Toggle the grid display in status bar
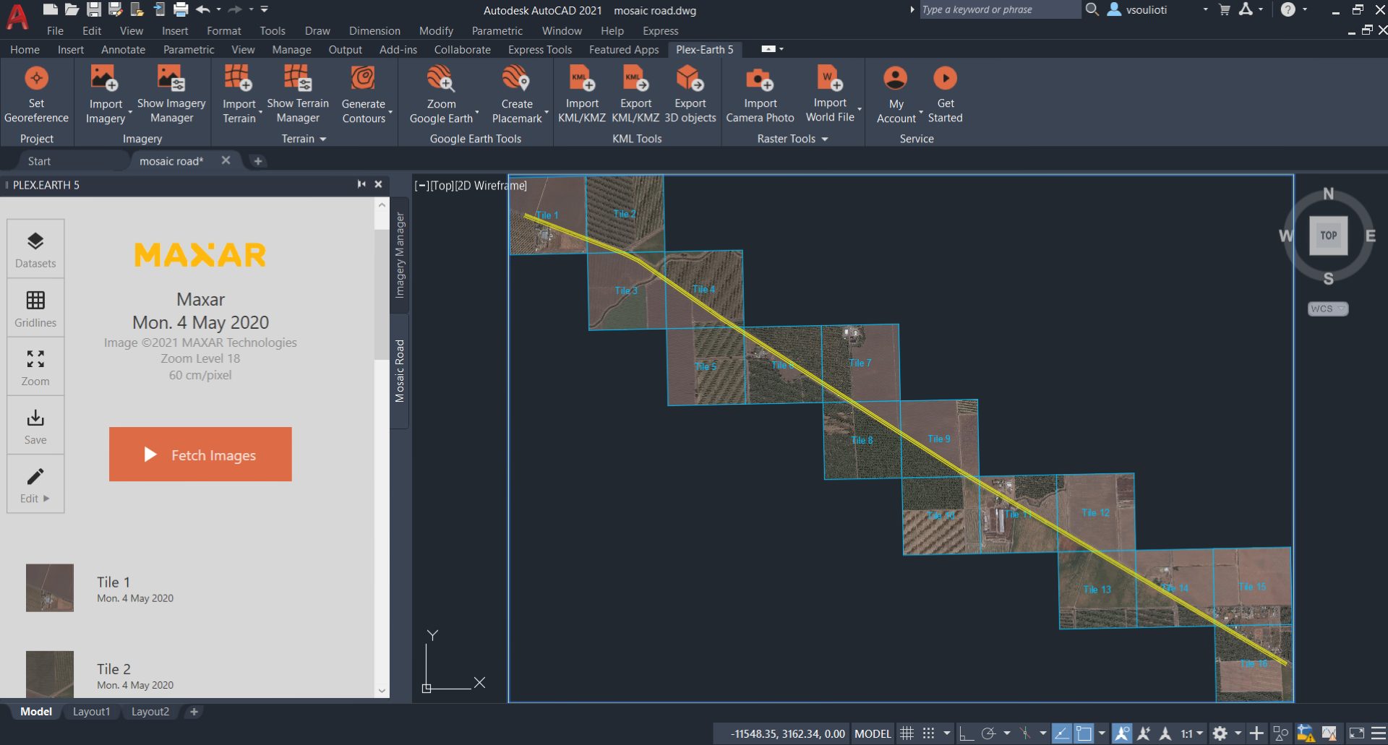 pos(907,734)
